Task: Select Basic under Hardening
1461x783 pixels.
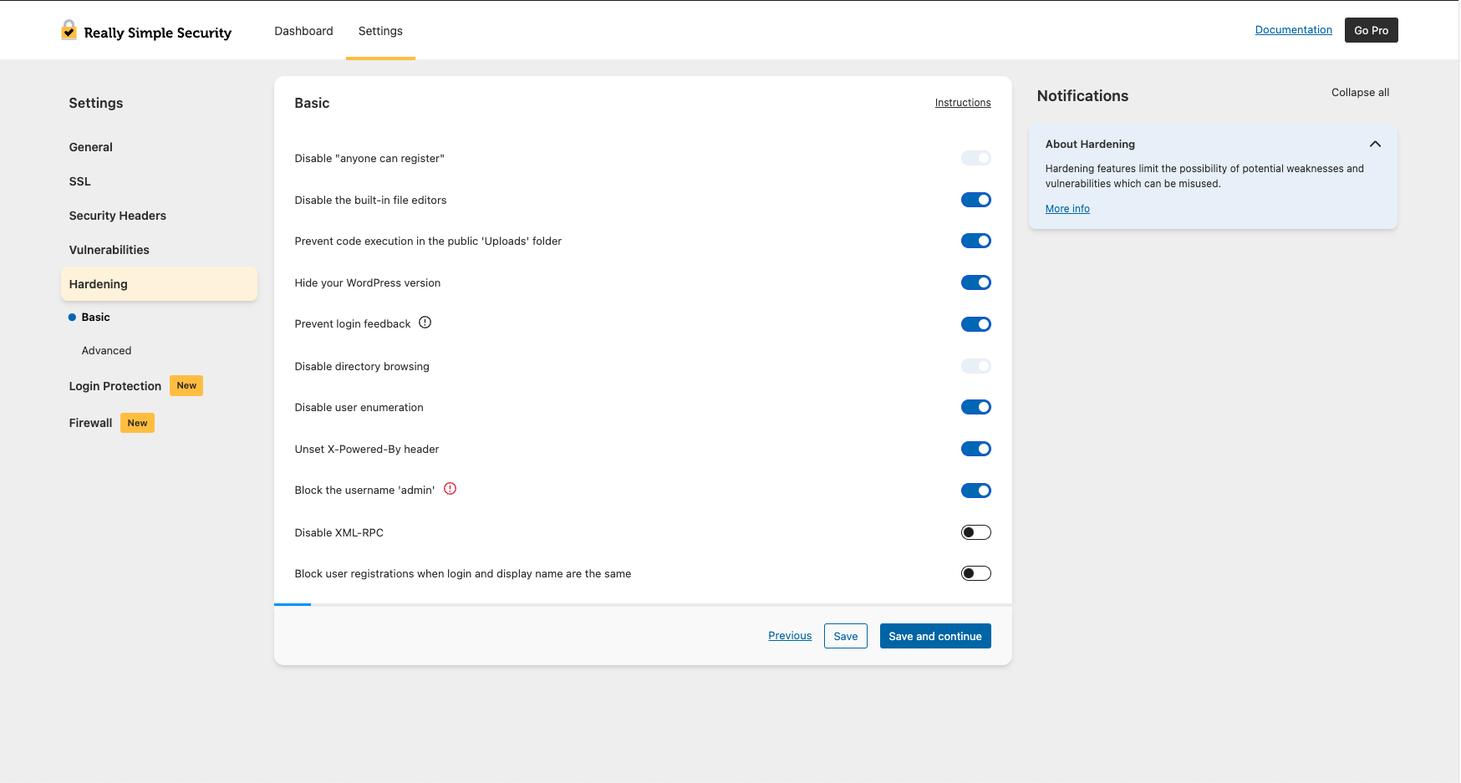Action: tap(95, 318)
